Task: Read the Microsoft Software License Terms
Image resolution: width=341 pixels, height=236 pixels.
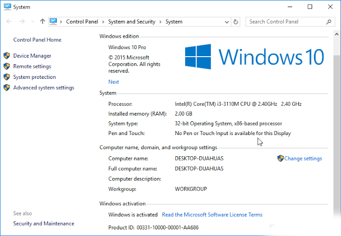Action: [212, 215]
